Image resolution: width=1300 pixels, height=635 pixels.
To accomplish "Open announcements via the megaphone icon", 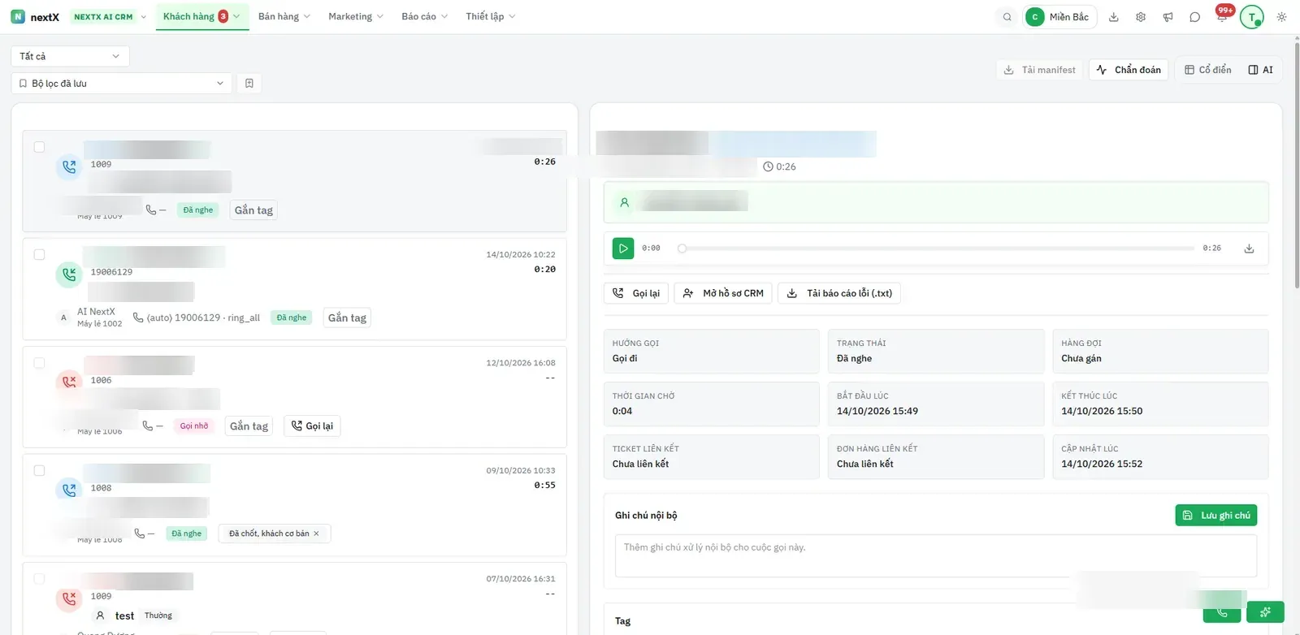I will click(x=1168, y=17).
